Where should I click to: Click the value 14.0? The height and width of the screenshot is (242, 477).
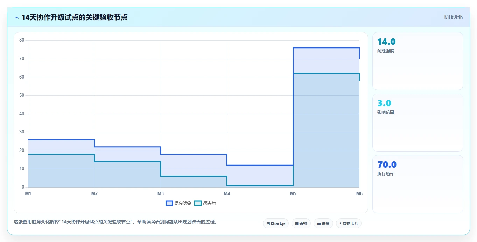click(x=386, y=42)
